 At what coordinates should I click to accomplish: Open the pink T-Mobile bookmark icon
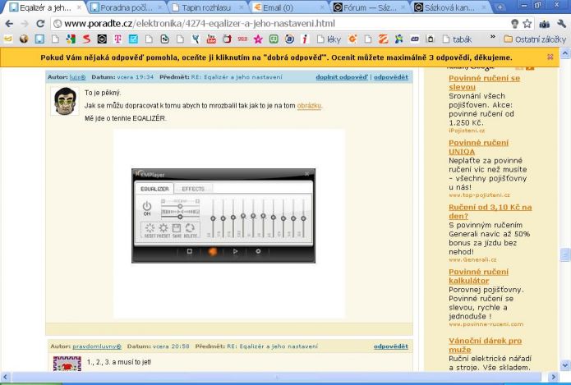[117, 39]
